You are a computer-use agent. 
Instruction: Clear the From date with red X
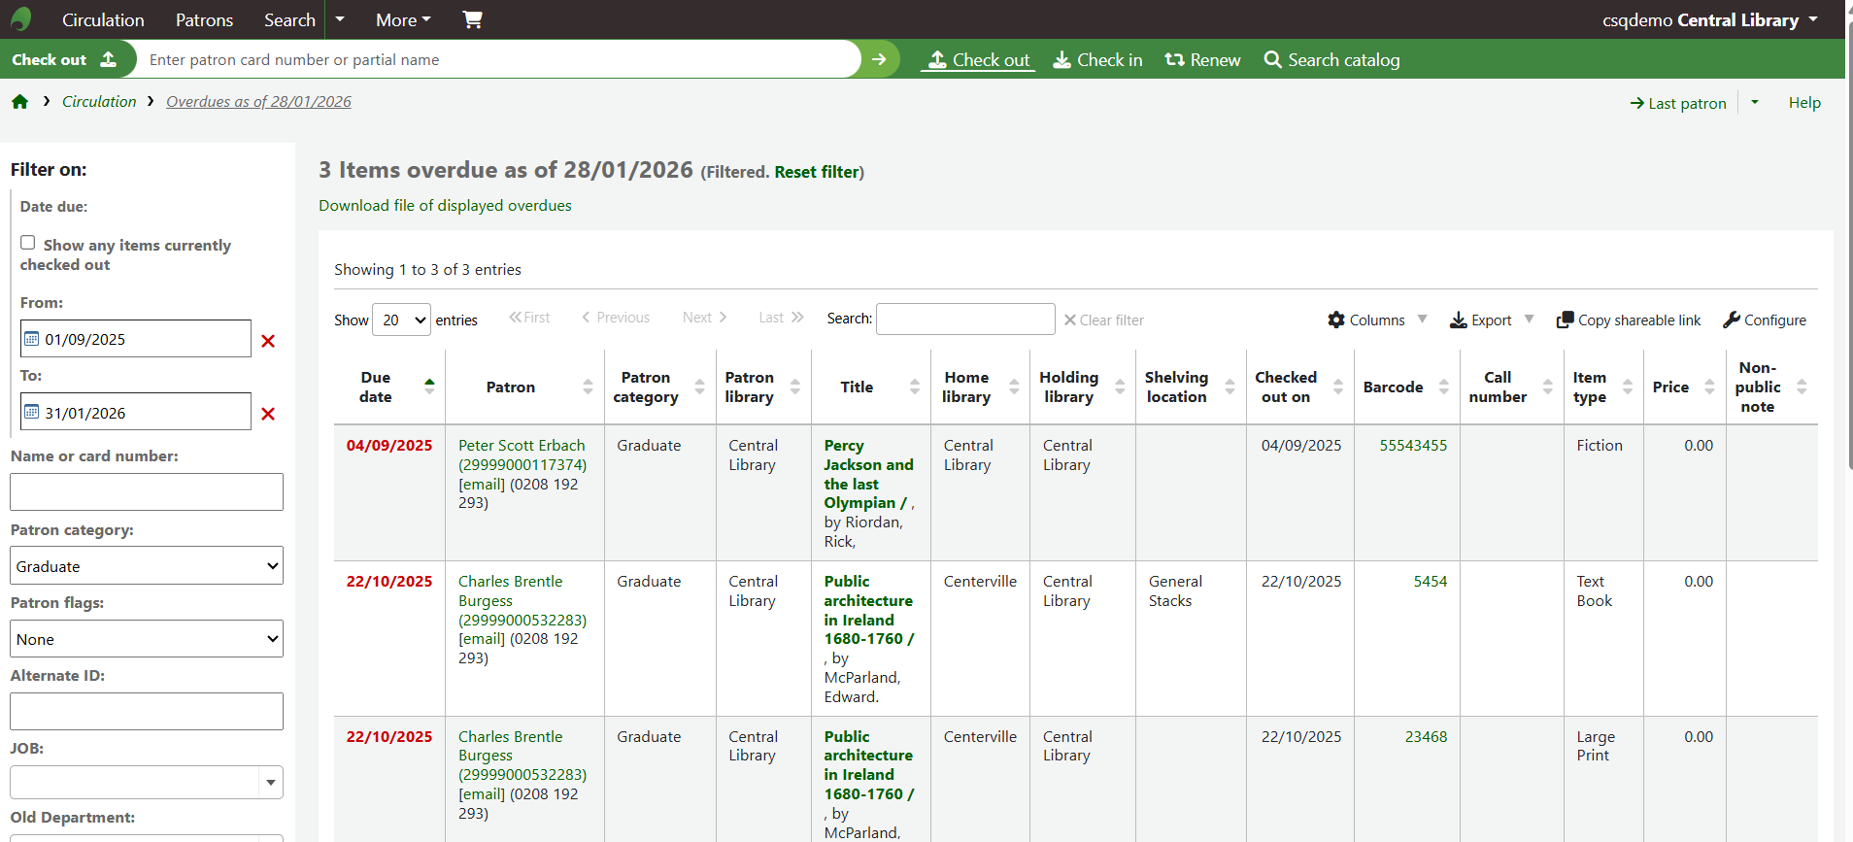tap(268, 341)
